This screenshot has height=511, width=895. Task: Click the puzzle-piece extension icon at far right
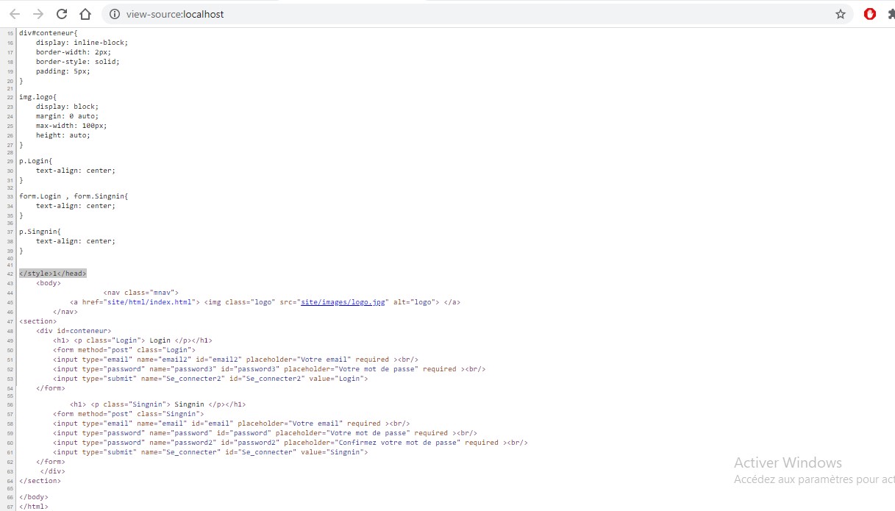[890, 13]
